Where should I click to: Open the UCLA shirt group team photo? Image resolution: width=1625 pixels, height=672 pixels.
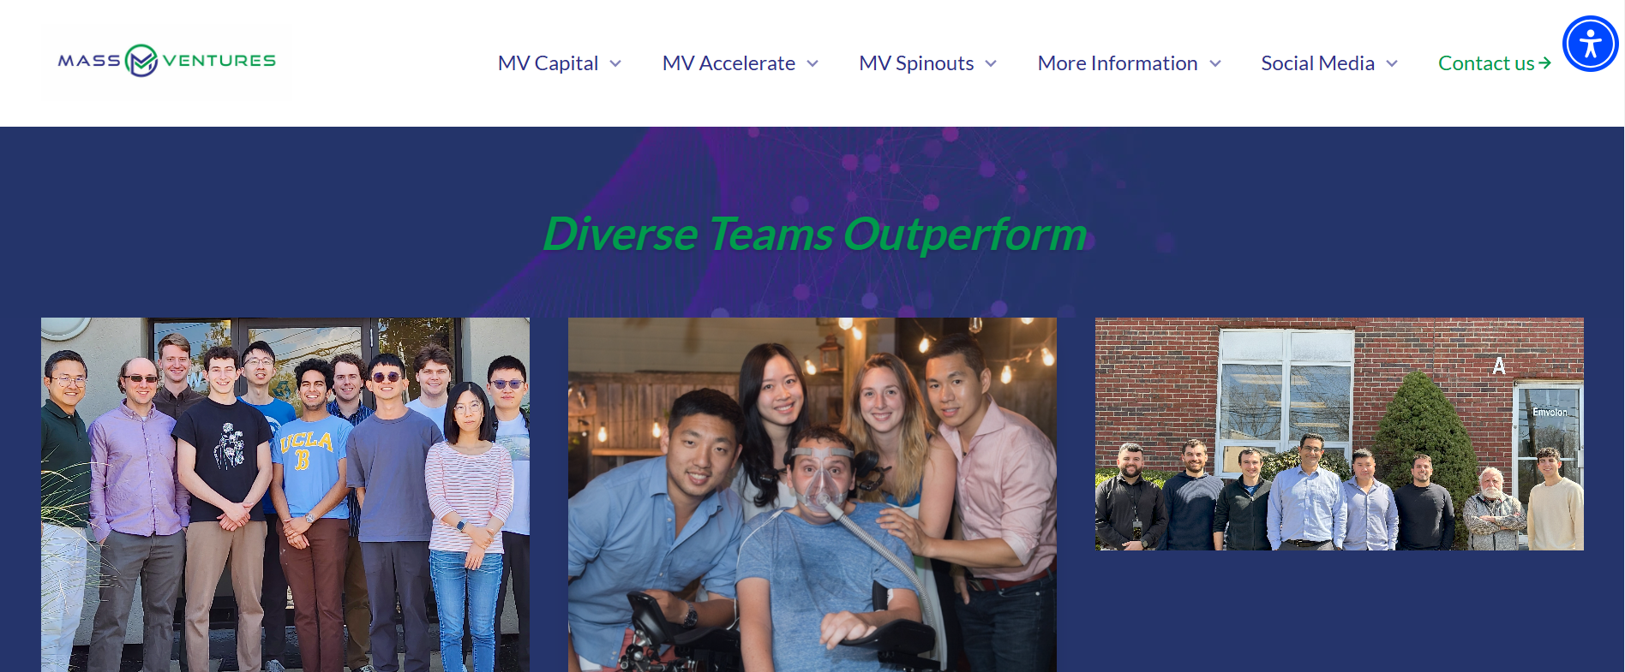(x=285, y=495)
